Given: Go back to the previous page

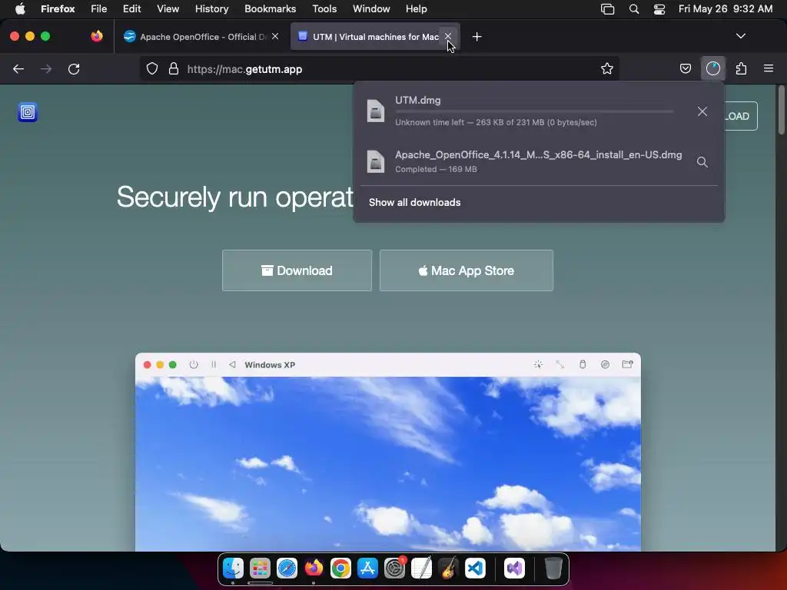Looking at the screenshot, I should point(18,69).
